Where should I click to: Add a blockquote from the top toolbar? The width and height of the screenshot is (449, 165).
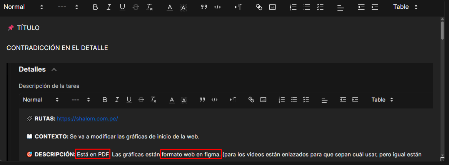(x=204, y=7)
